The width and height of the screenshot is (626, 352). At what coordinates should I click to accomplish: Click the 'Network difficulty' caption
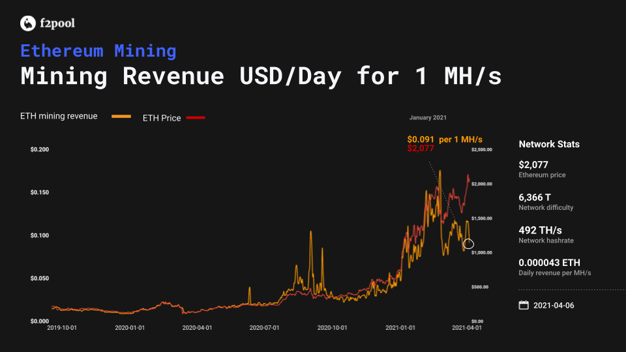click(546, 207)
